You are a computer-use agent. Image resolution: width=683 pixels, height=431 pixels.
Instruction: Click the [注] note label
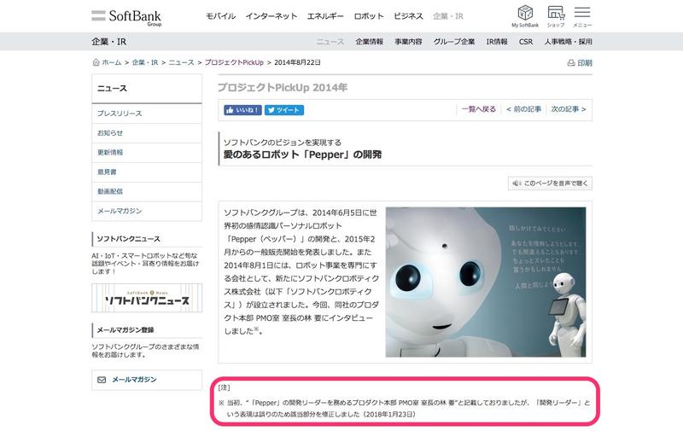[x=224, y=387]
